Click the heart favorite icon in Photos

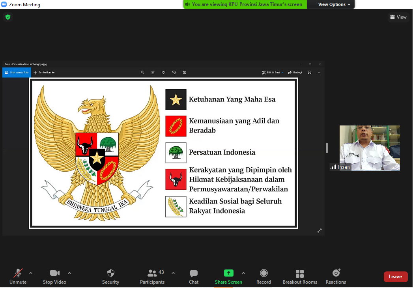pos(163,73)
